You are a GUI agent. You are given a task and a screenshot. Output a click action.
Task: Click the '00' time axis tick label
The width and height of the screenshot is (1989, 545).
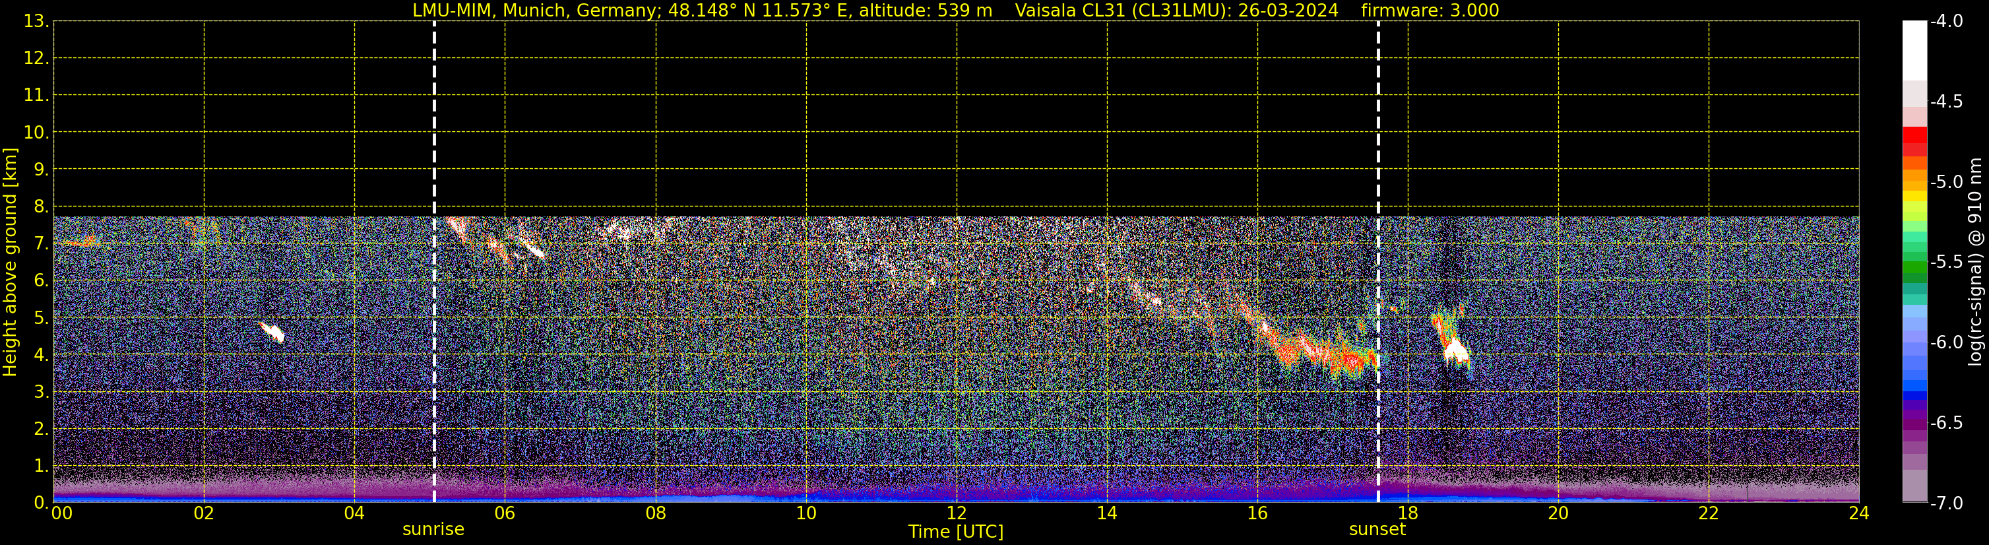pyautogui.click(x=61, y=513)
